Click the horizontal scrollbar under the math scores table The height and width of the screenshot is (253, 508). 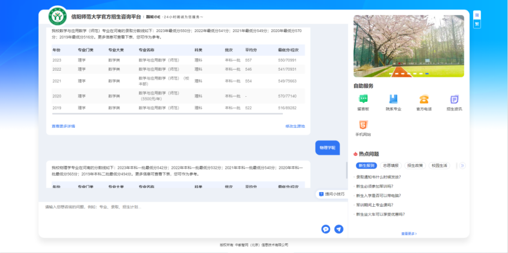pos(167,114)
